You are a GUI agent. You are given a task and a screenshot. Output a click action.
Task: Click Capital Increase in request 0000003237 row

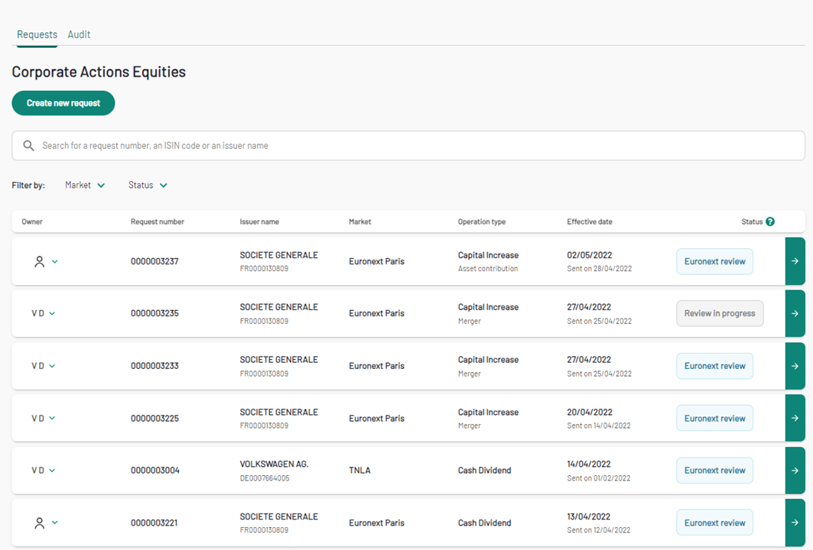pos(488,255)
